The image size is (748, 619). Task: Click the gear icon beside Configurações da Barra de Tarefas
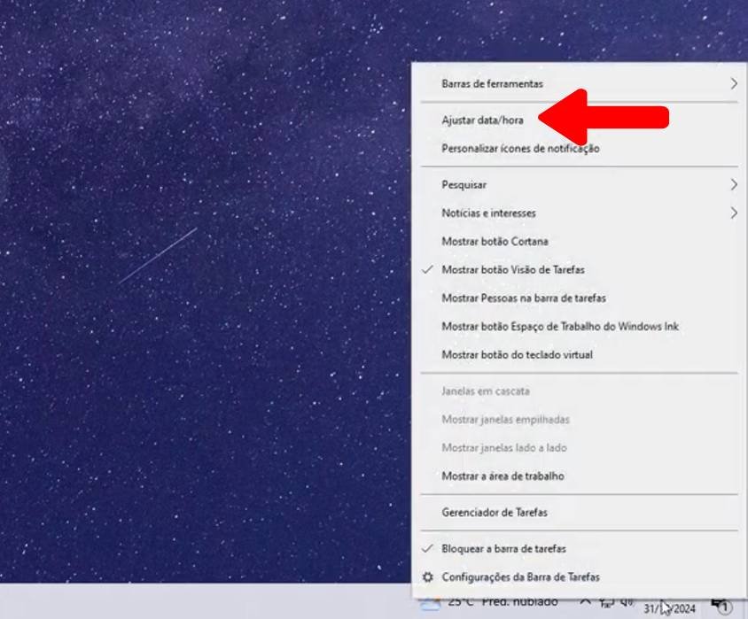(428, 576)
